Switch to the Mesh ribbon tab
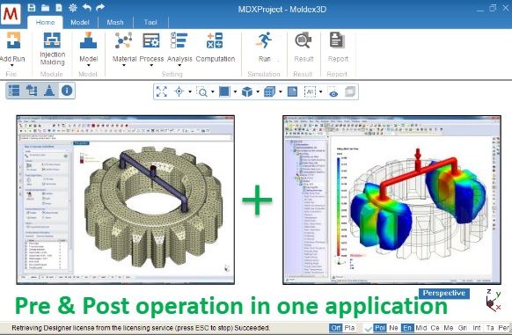Image resolution: width=512 pixels, height=335 pixels. click(x=115, y=22)
